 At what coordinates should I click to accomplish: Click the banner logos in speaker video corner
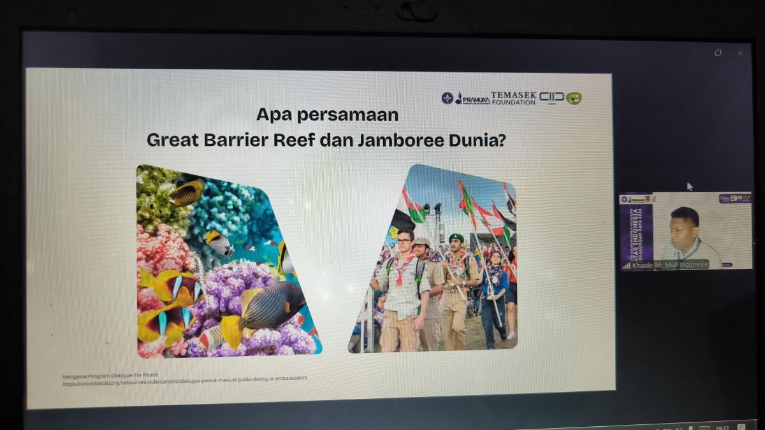734,199
